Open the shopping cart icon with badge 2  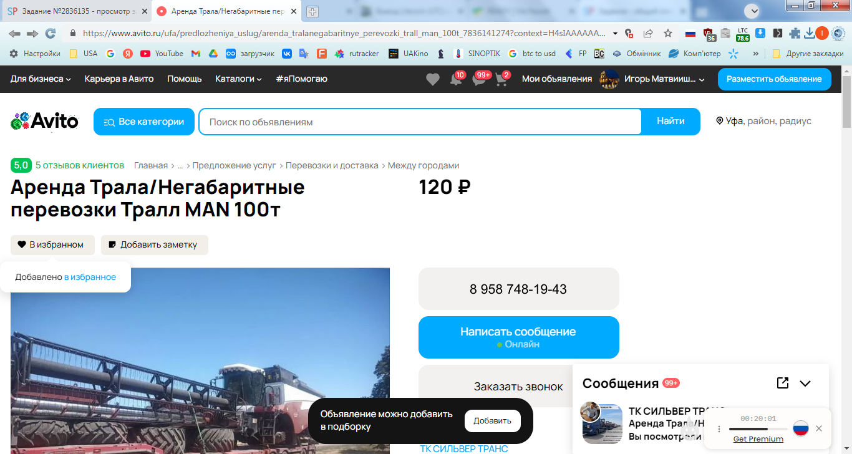pos(501,79)
